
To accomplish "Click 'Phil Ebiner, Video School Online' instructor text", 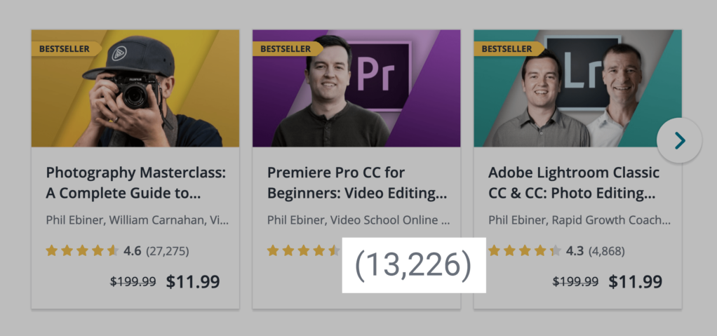I will (x=358, y=220).
